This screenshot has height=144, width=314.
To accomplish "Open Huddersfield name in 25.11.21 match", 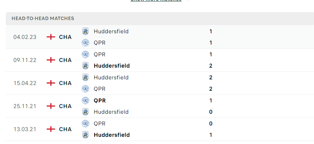I will 111,112.
